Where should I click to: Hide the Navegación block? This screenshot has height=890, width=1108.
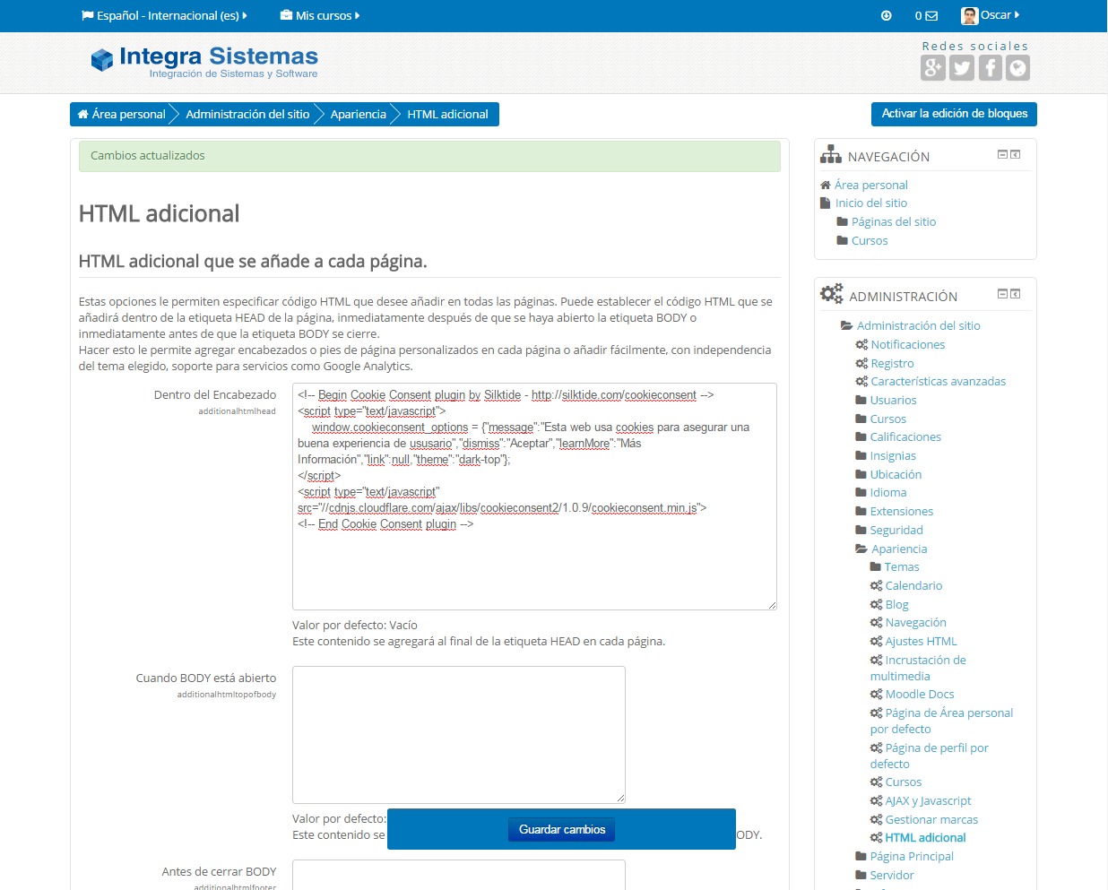pos(1002,154)
